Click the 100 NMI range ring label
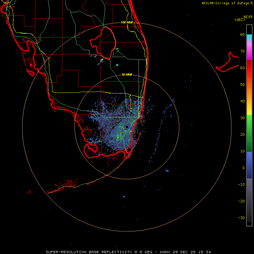Screen dimensions: 254x254 click(127, 22)
